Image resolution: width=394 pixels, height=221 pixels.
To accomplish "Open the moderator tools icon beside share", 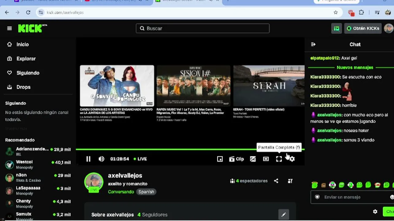I will coord(290,181).
